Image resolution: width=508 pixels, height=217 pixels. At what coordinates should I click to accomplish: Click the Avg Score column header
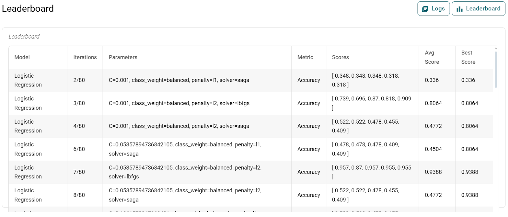[432, 57]
